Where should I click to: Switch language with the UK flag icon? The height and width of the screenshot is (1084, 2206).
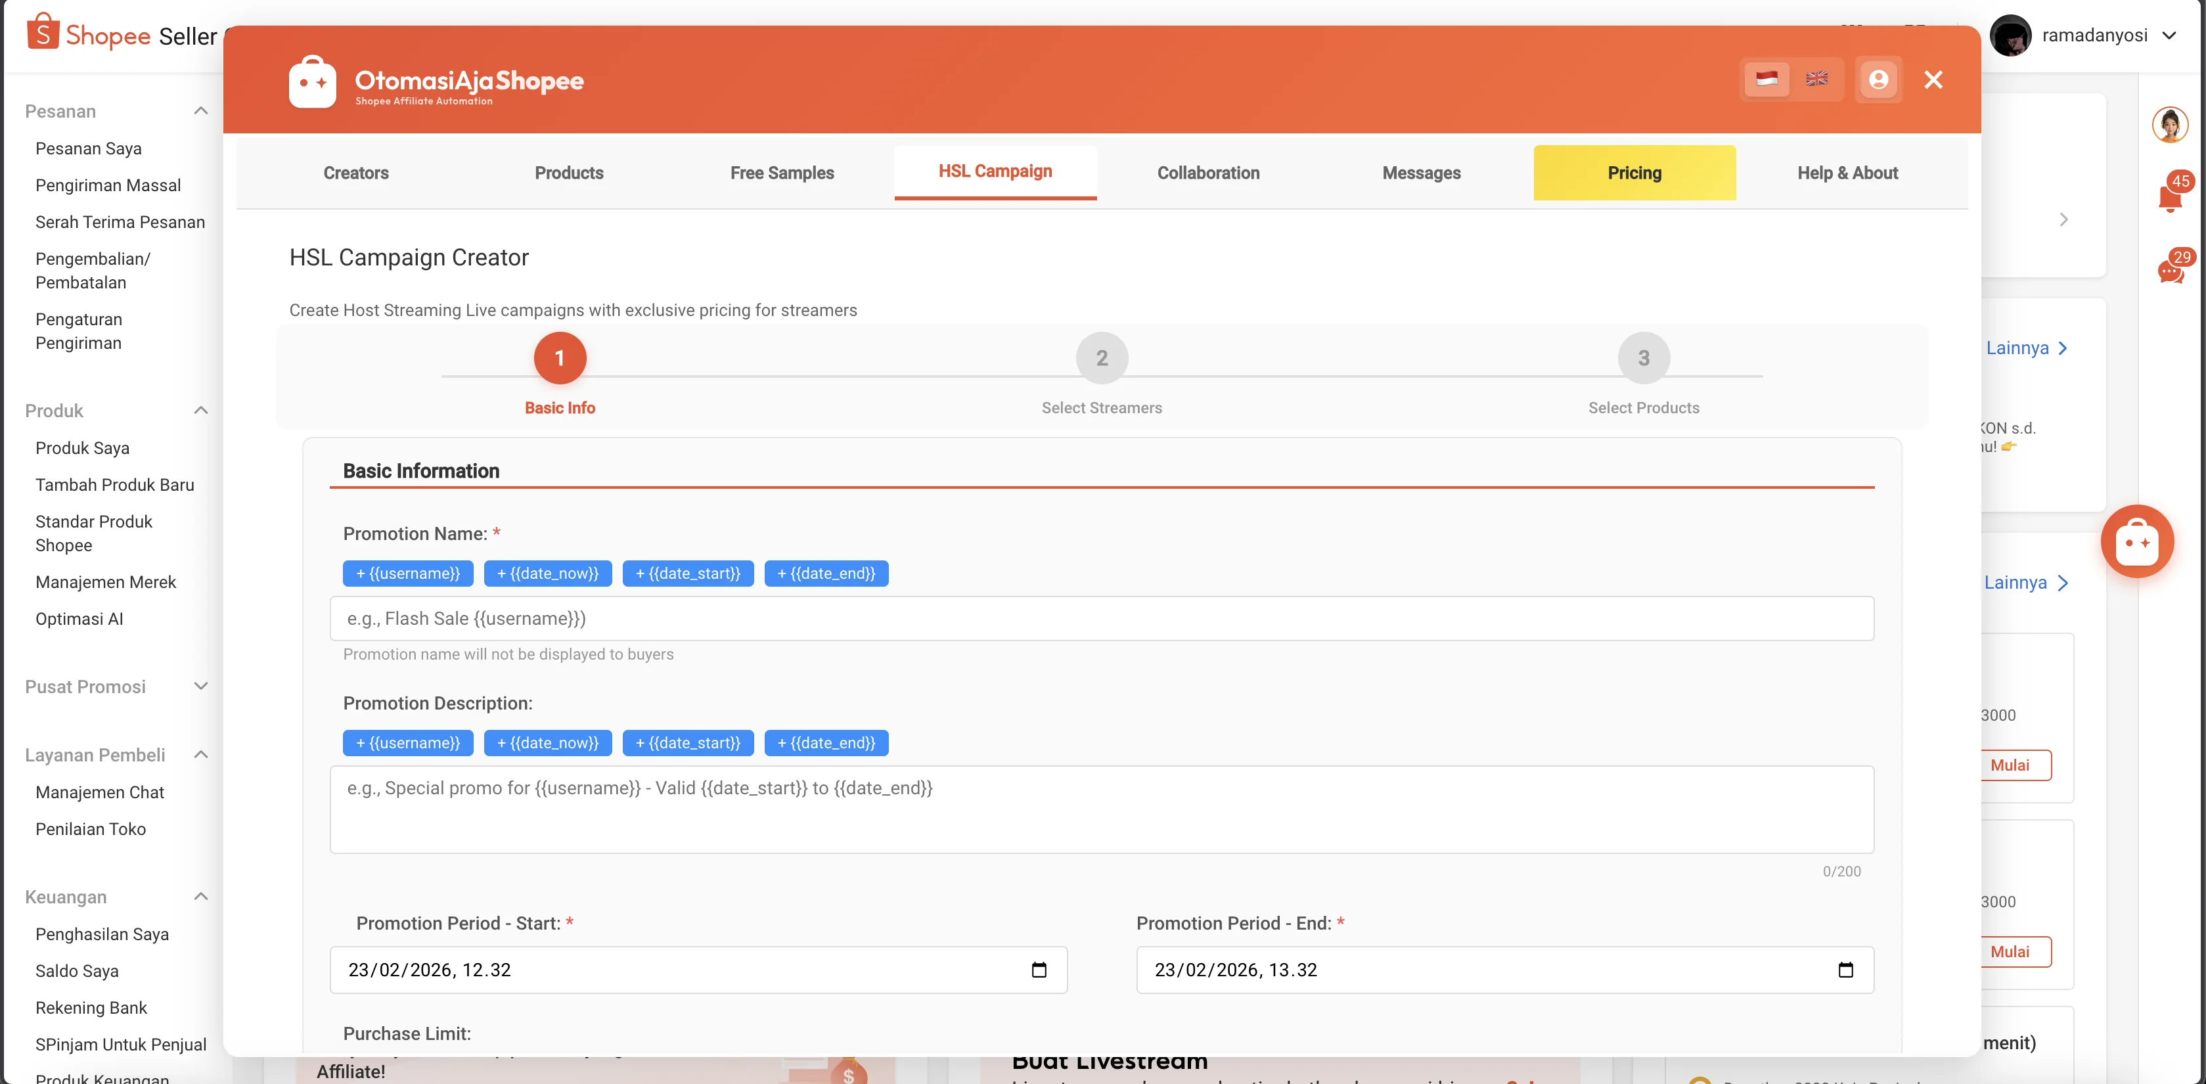[1816, 79]
